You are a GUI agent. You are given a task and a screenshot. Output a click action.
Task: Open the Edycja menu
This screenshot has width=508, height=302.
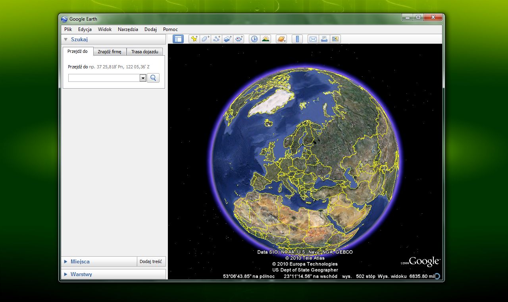85,29
